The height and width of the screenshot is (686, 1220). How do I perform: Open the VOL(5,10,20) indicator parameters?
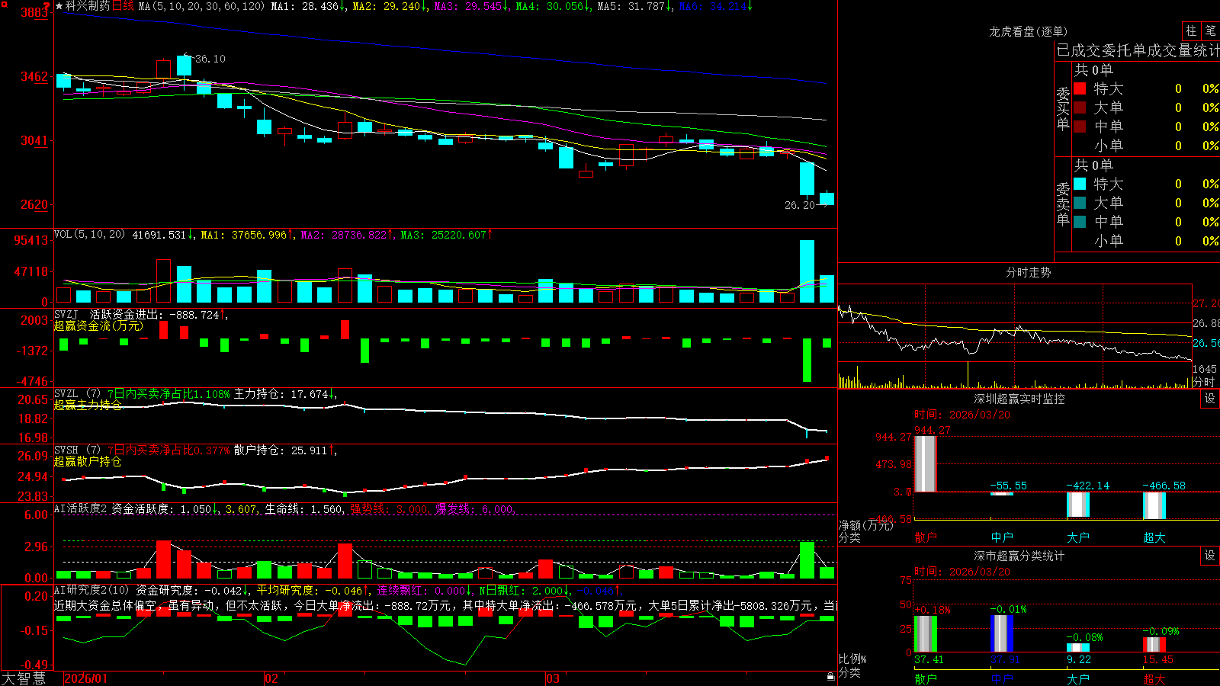pos(89,235)
